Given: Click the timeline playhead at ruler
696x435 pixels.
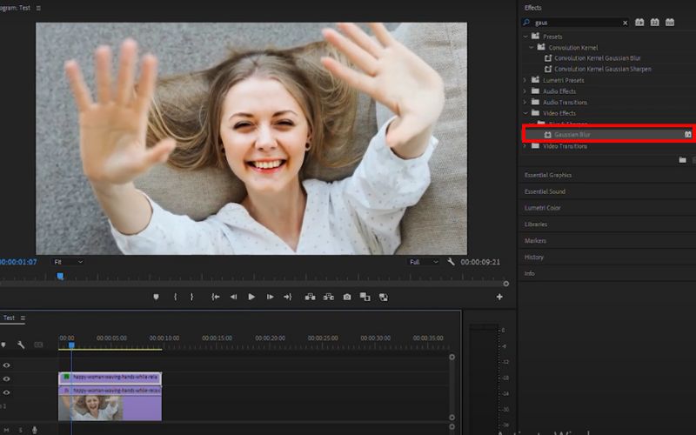Looking at the screenshot, I should coord(71,345).
